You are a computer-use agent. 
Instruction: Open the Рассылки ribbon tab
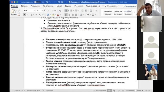[79, 6]
